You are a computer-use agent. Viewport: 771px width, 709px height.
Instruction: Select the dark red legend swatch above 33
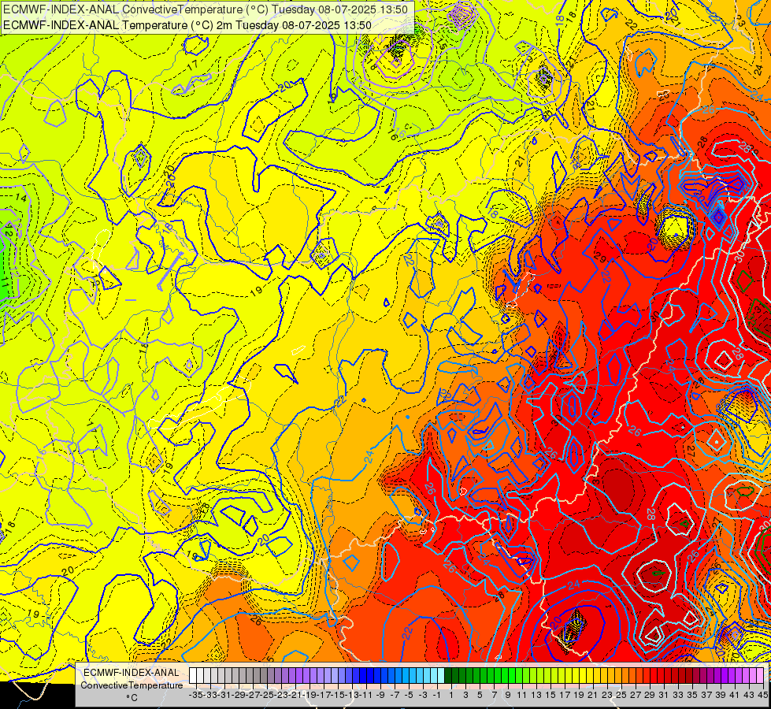pos(675,676)
